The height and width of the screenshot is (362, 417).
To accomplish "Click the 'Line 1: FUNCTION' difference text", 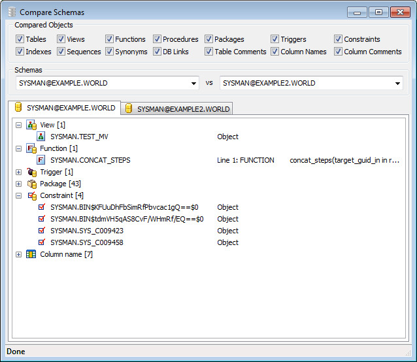I will (246, 160).
